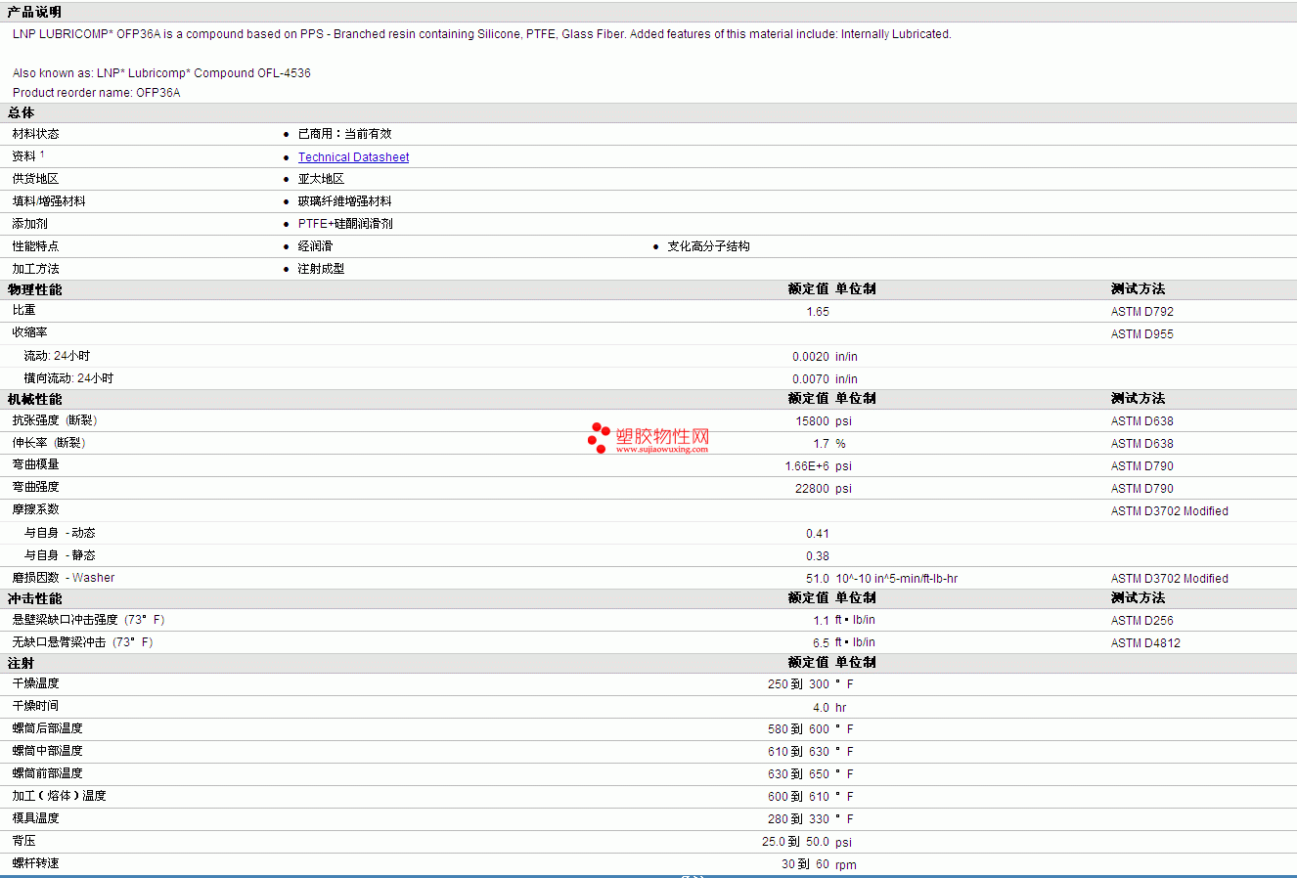Select the 收缩率 row label

click(x=29, y=332)
